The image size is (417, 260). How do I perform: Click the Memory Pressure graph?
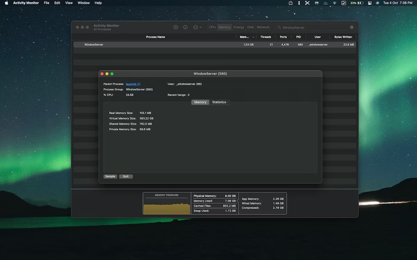coord(167,203)
